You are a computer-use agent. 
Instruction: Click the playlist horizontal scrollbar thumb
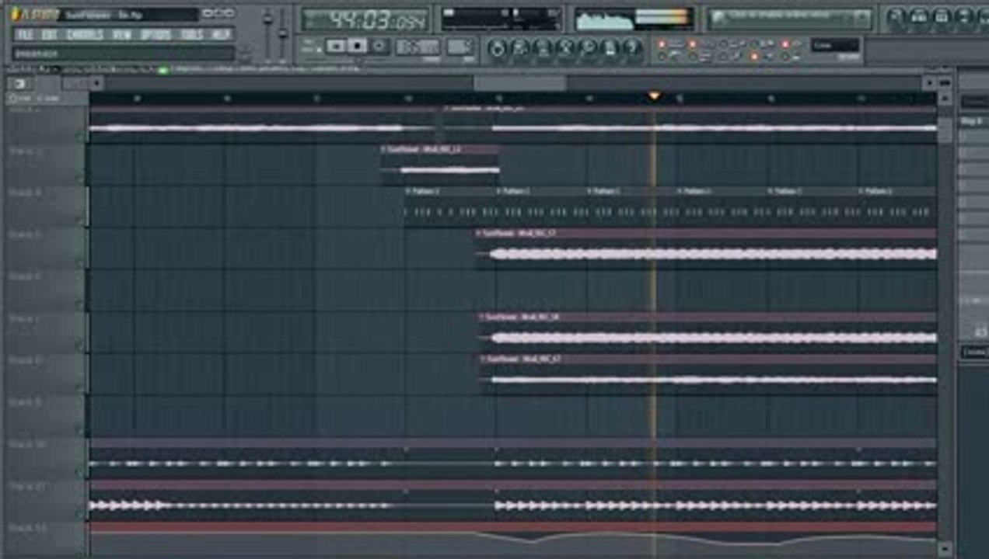click(x=520, y=83)
